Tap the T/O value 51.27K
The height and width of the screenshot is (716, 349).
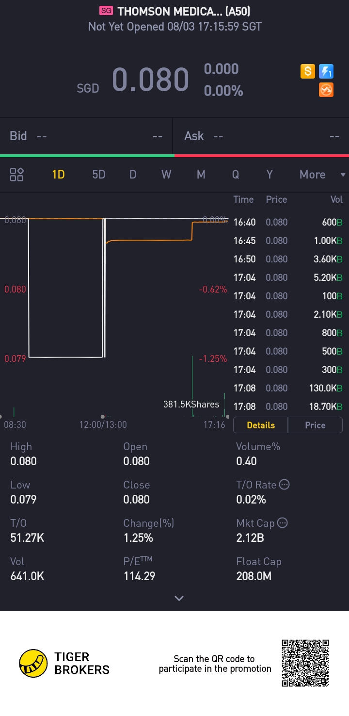(27, 537)
